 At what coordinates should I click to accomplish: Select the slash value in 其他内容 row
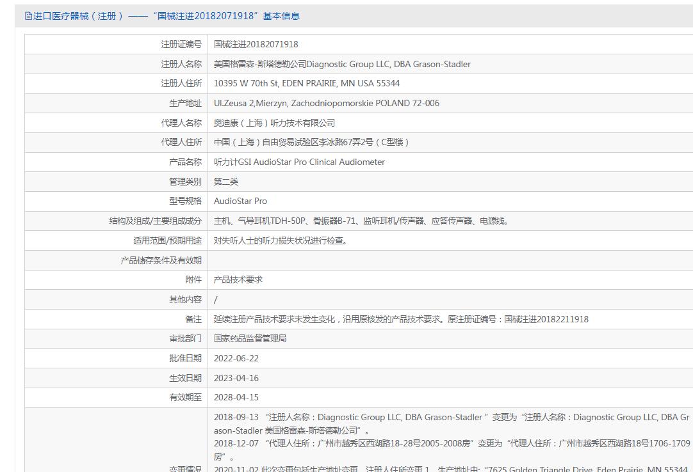coord(216,300)
